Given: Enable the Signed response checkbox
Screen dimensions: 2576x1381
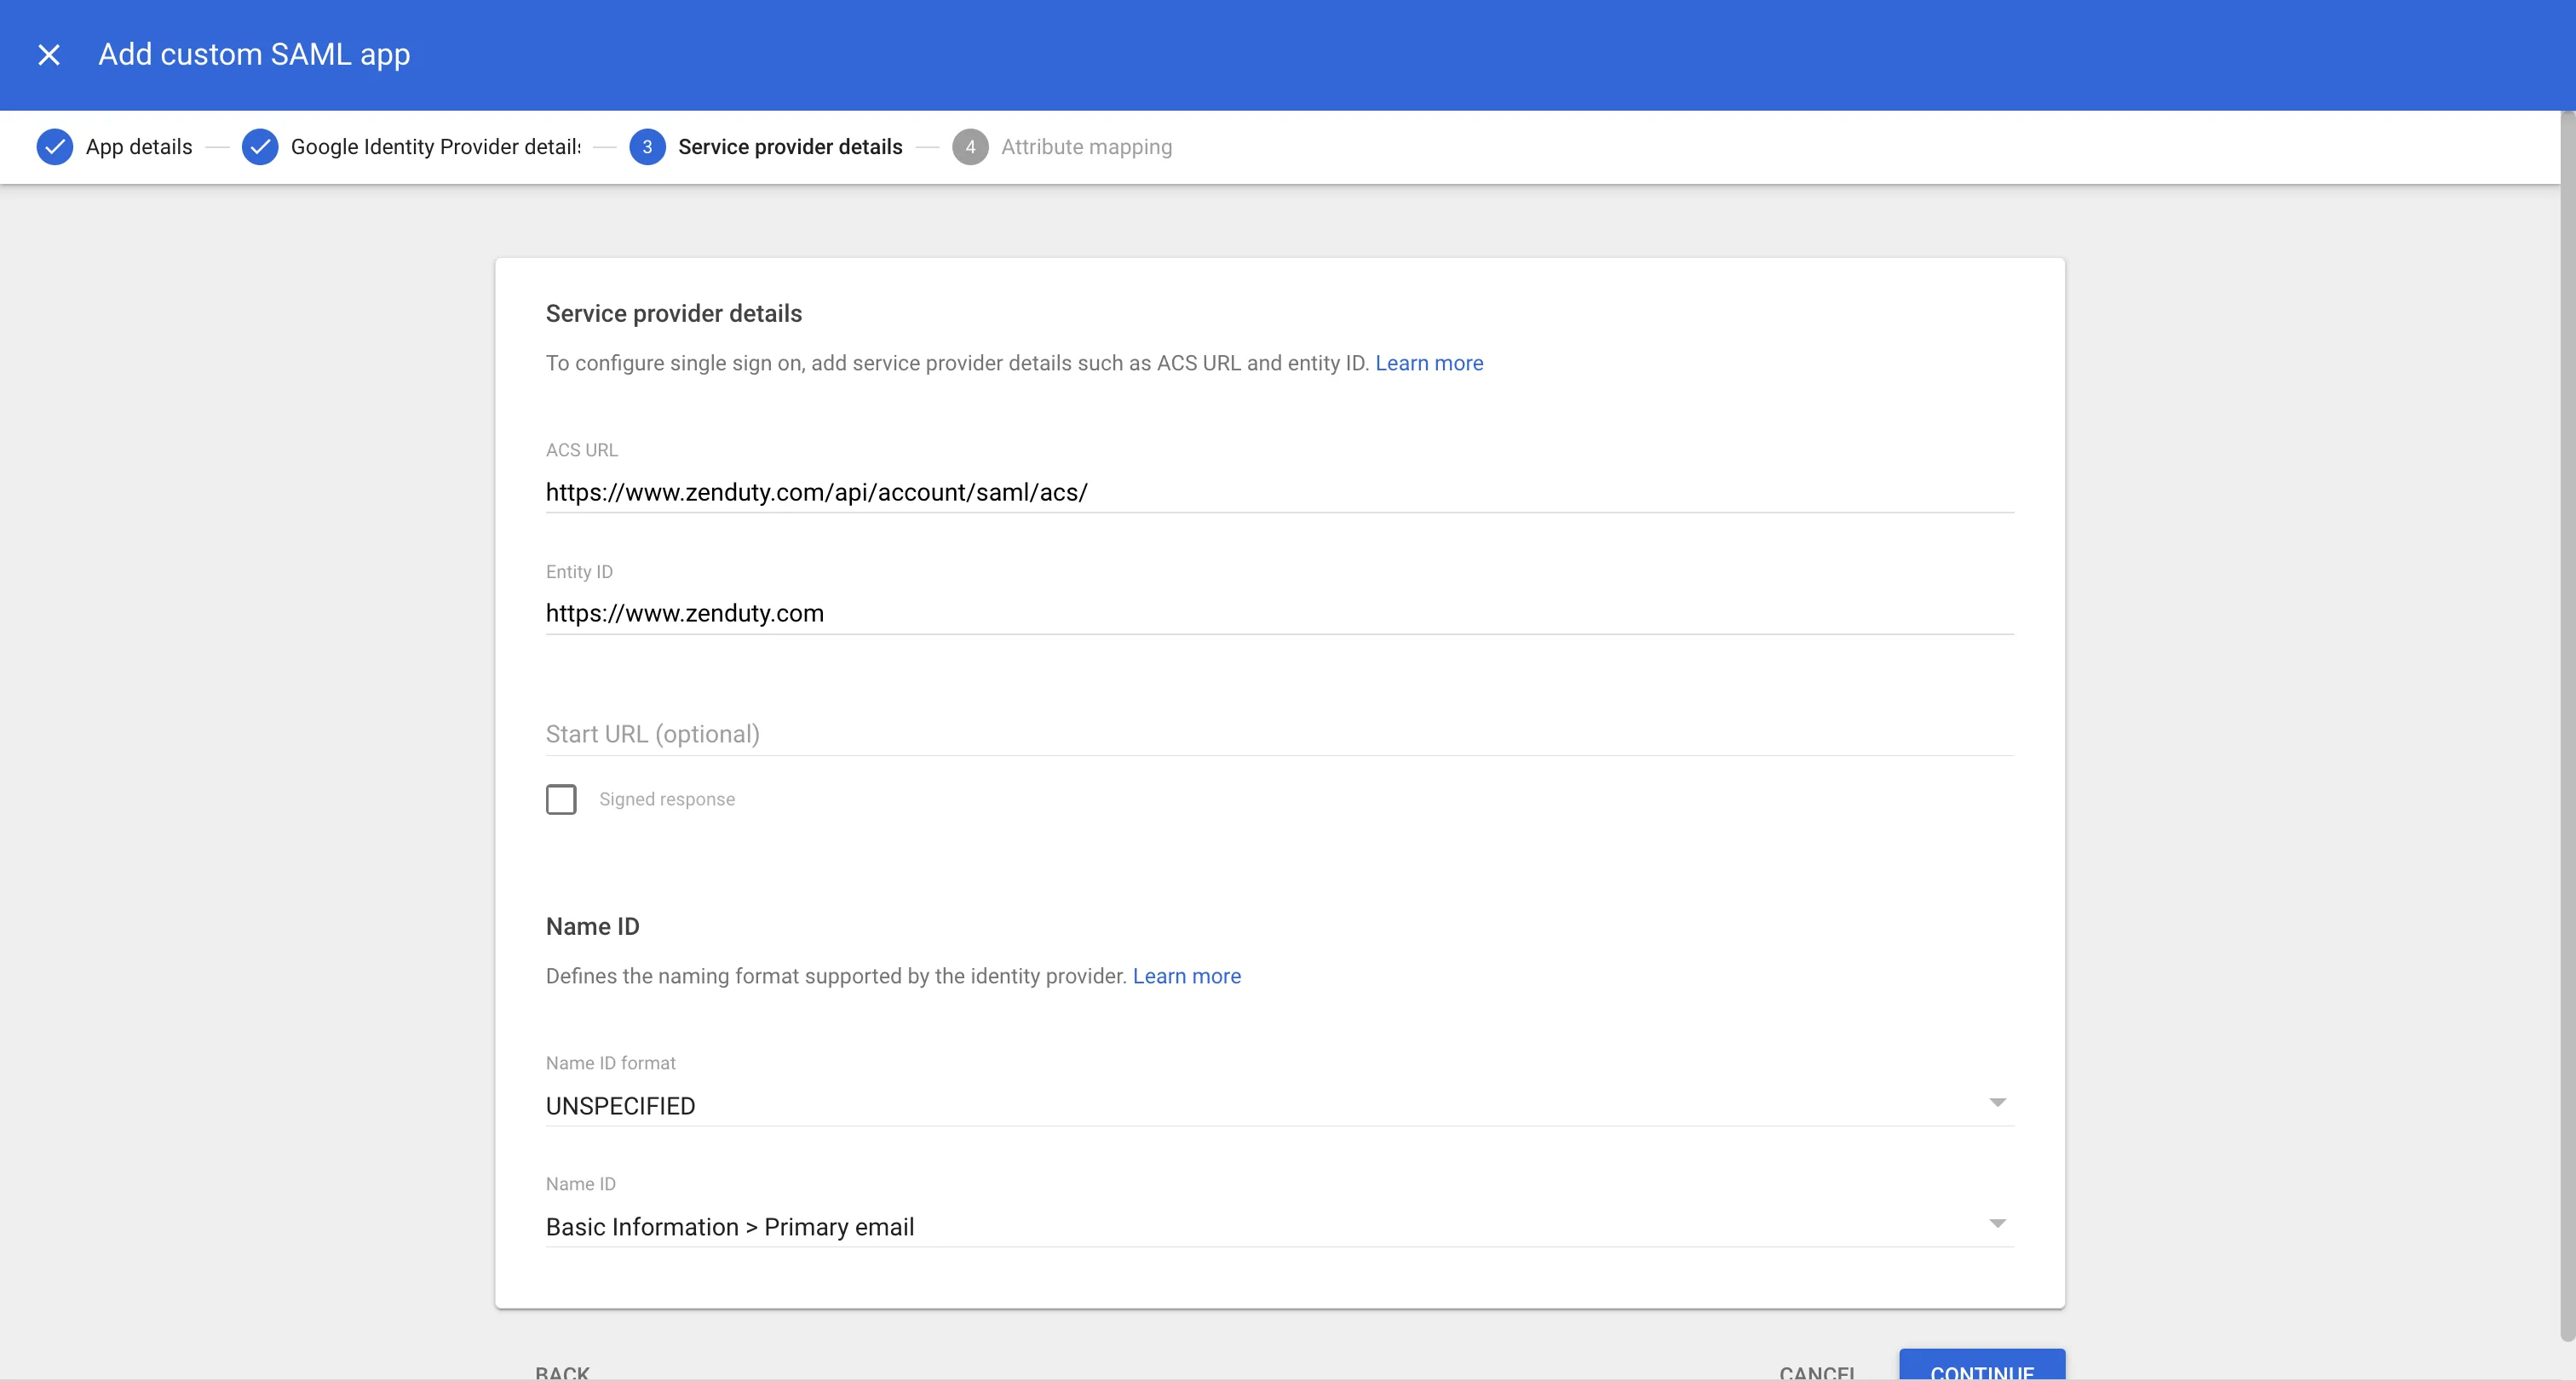Looking at the screenshot, I should pyautogui.click(x=561, y=799).
